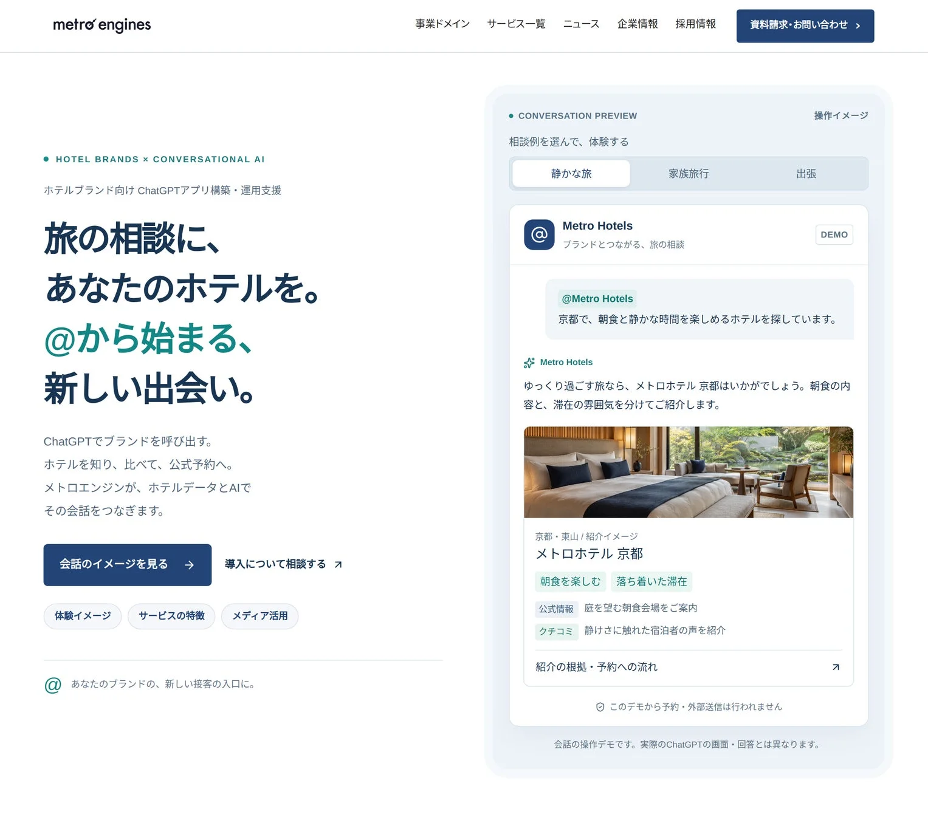This screenshot has width=928, height=820.
Task: Click the hotel room photo
Action: 689,472
